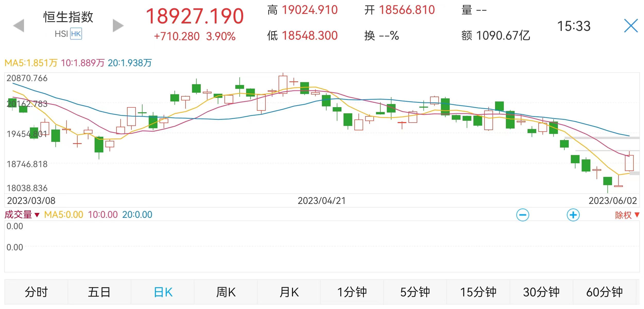Select the 周K chart tab

[226, 292]
